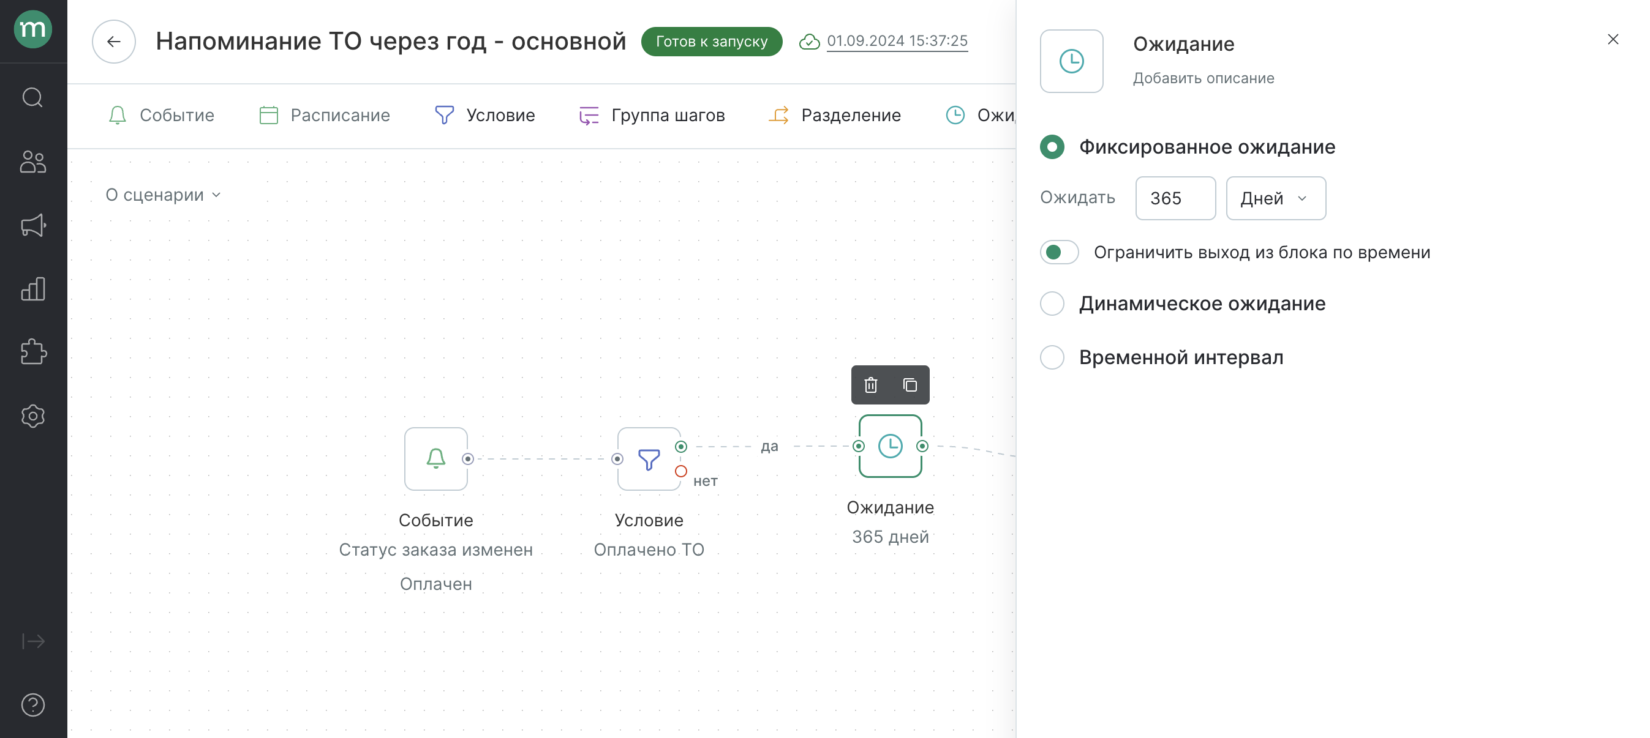Add a Разделение block from the toolbar
Image resolution: width=1650 pixels, height=738 pixels.
point(835,115)
